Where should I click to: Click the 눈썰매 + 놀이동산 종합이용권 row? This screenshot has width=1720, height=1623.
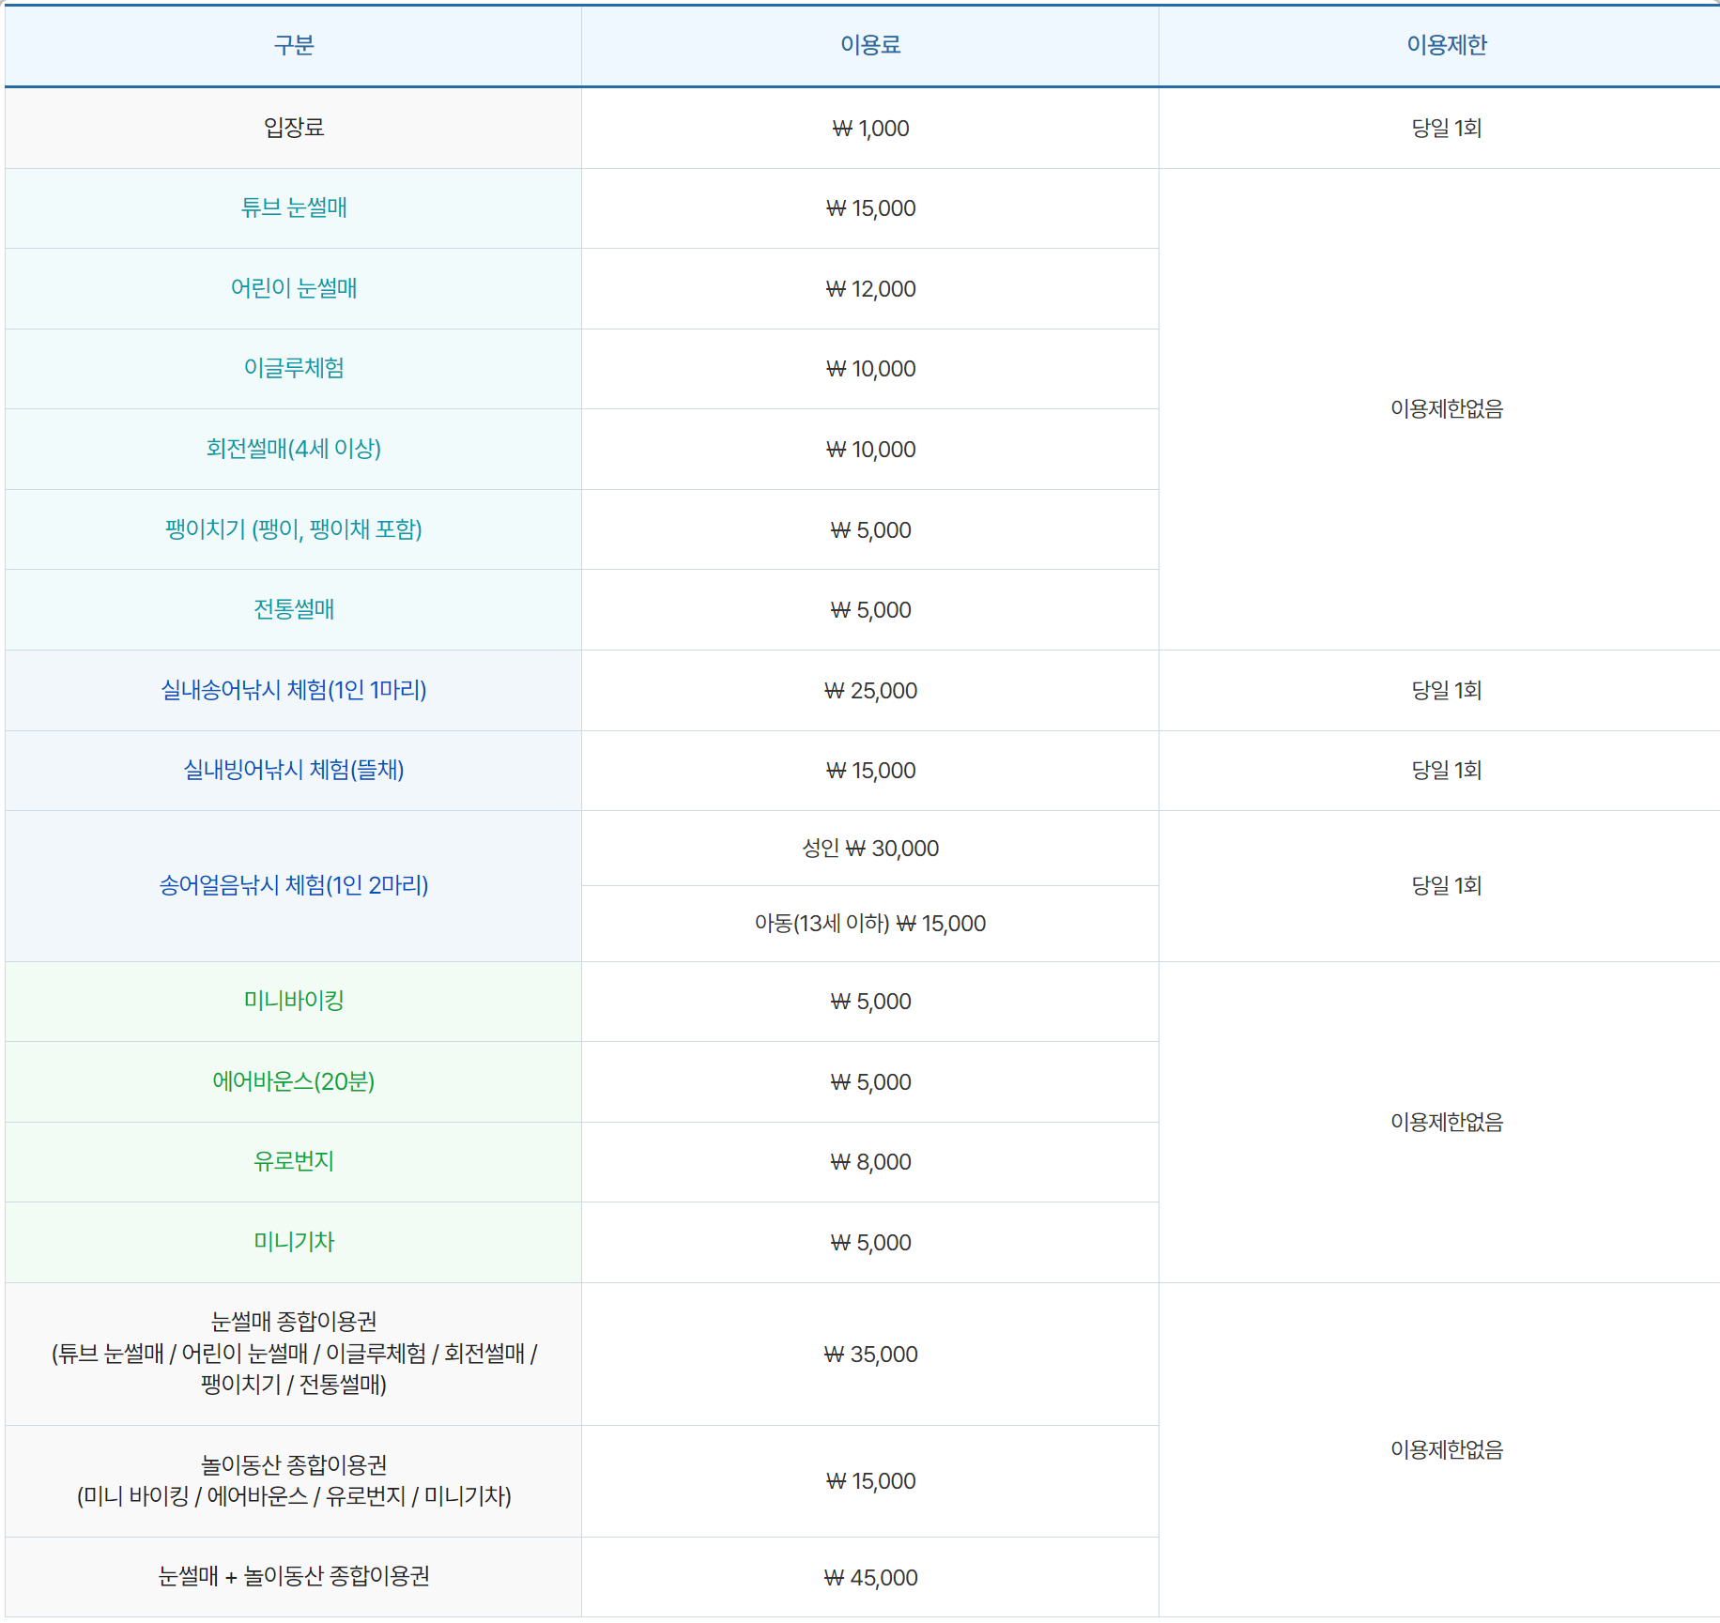(x=292, y=1577)
